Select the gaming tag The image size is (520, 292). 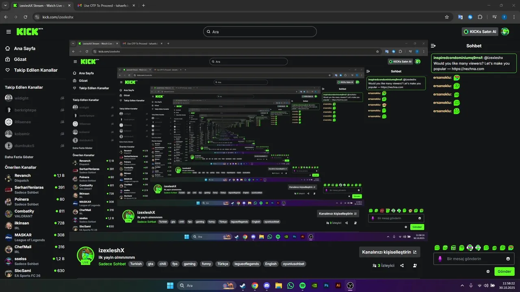[x=190, y=264]
